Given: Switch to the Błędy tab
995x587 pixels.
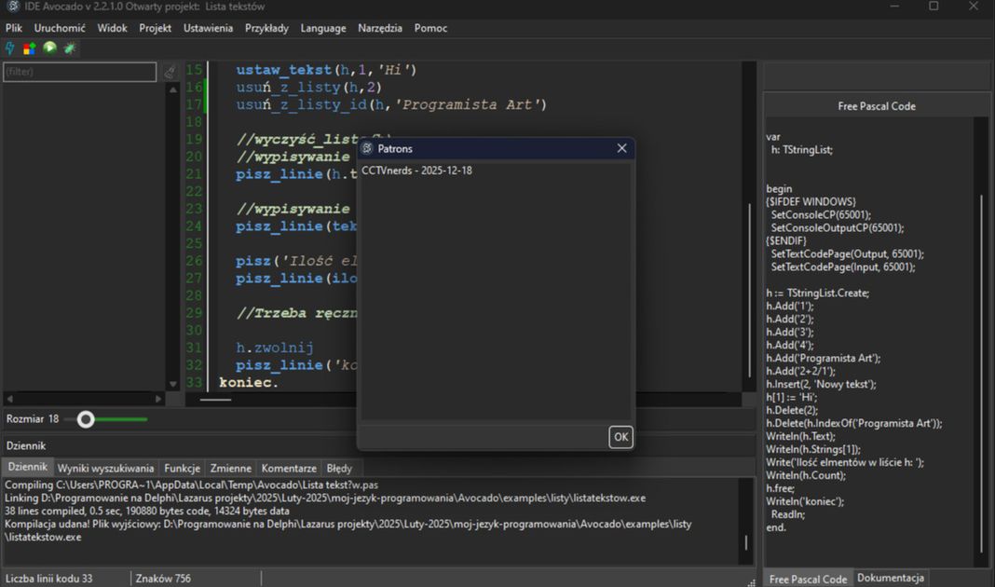Looking at the screenshot, I should click(x=339, y=468).
